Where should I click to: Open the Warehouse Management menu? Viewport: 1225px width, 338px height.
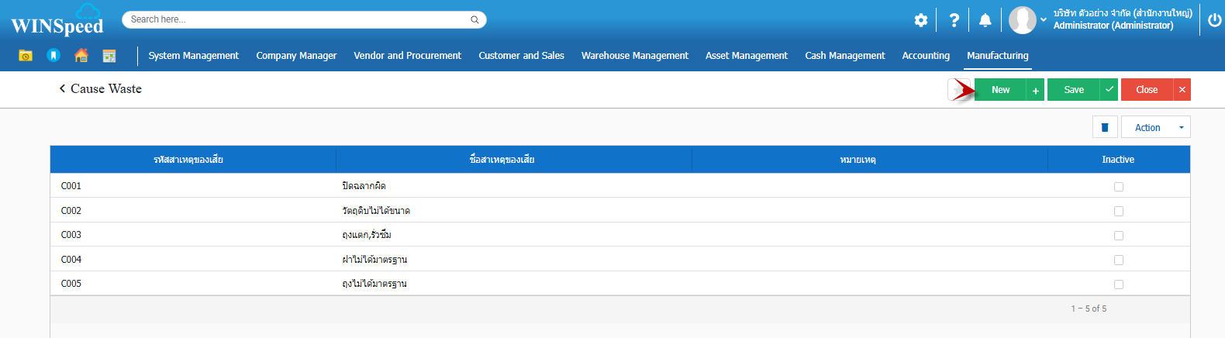(634, 56)
